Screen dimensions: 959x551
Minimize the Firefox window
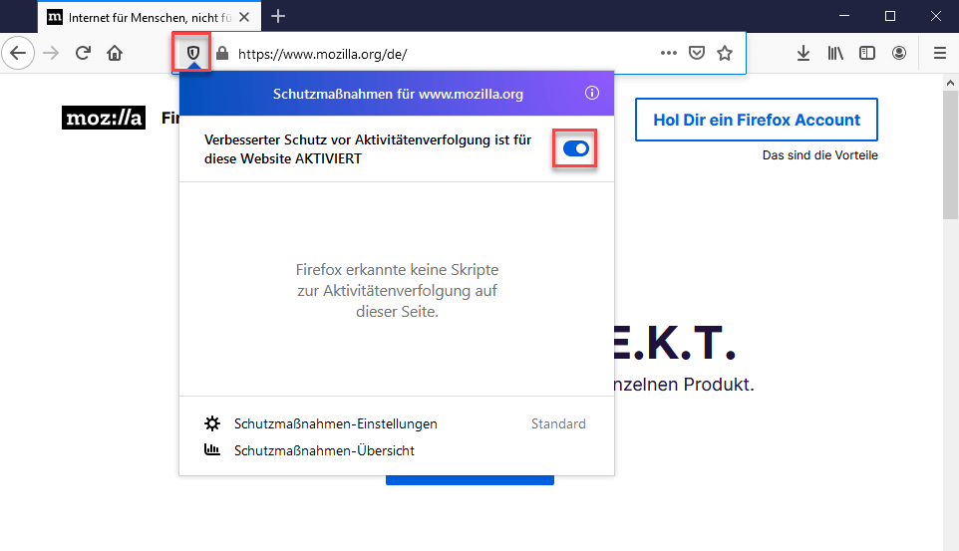[844, 16]
